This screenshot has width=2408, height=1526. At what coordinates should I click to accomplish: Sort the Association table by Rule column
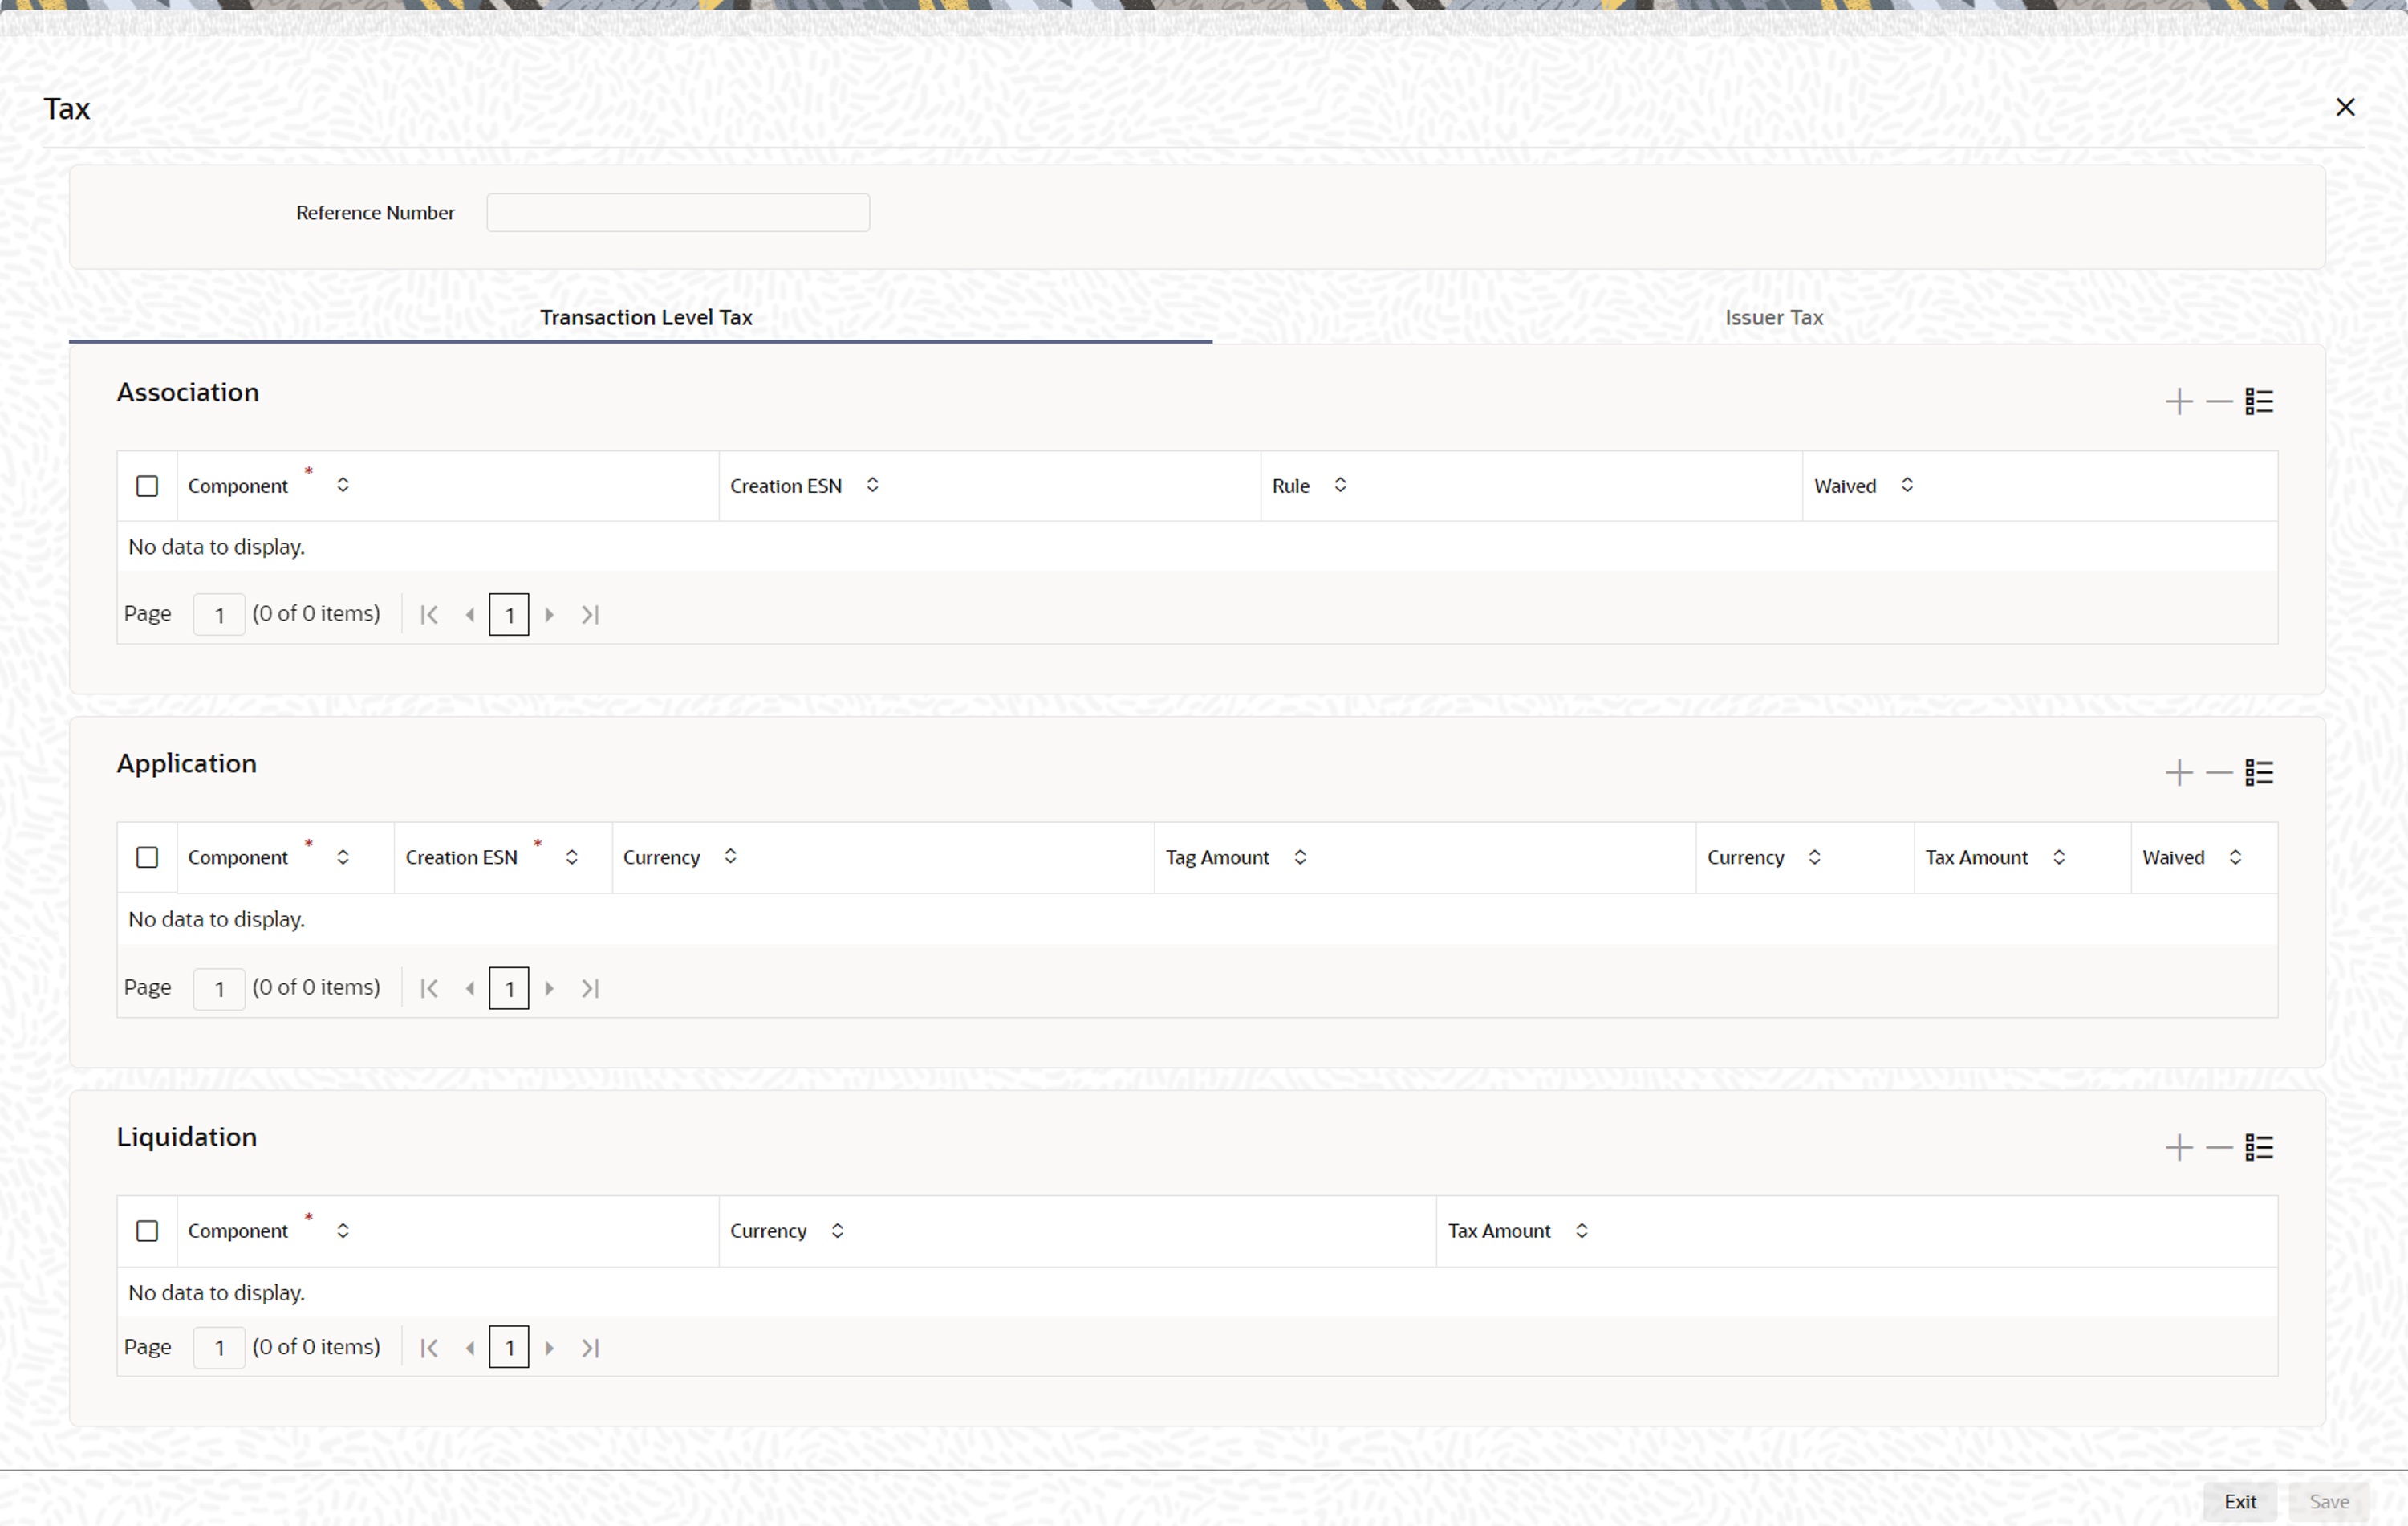pyautogui.click(x=1340, y=486)
